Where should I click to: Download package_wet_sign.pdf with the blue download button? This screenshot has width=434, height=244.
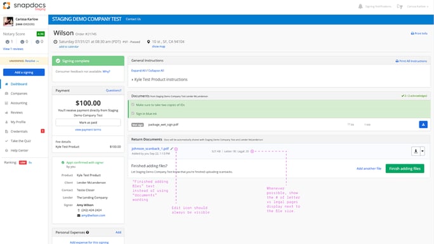tap(423, 125)
